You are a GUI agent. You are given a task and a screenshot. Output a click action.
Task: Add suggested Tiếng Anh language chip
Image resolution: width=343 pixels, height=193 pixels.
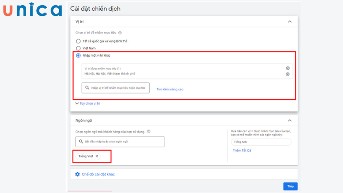click(x=261, y=142)
